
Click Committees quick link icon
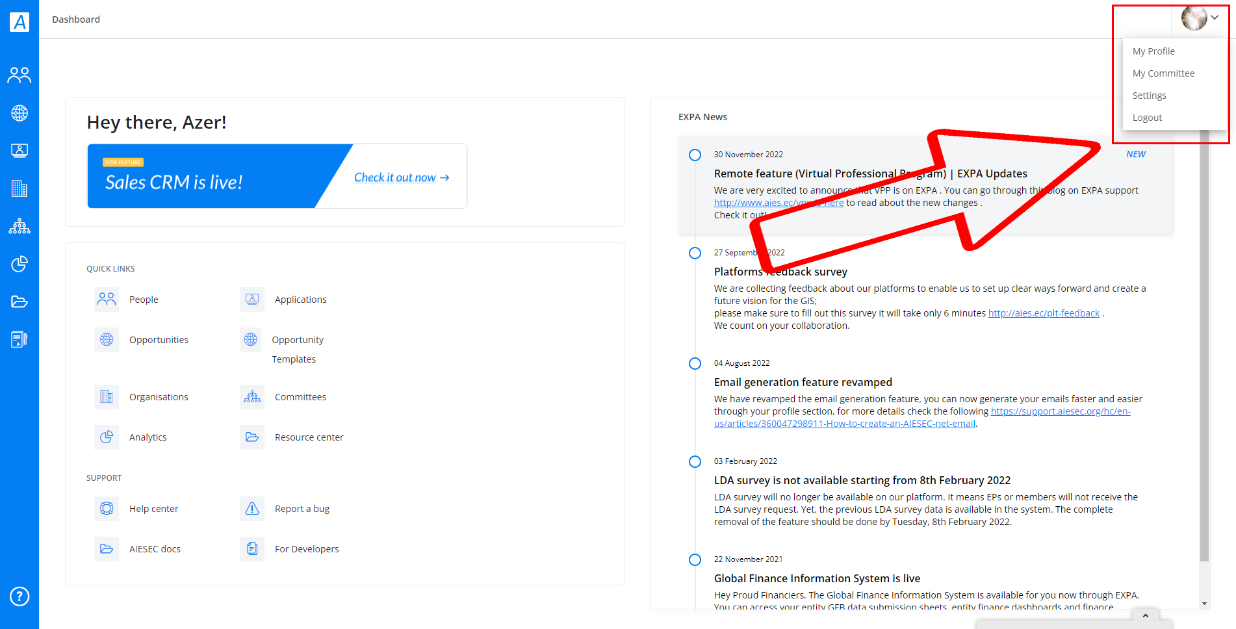[x=252, y=397]
